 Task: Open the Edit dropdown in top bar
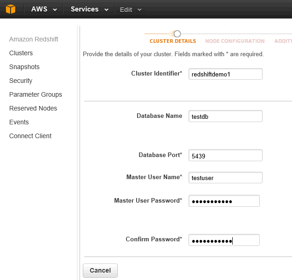pos(131,10)
